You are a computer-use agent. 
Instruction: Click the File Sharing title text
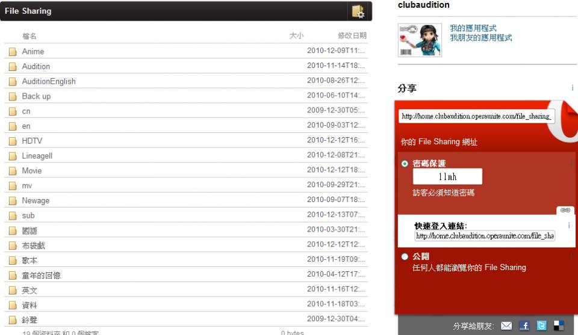click(28, 11)
